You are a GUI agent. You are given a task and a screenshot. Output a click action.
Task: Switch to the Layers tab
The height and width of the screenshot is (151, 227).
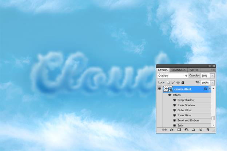click(x=163, y=70)
